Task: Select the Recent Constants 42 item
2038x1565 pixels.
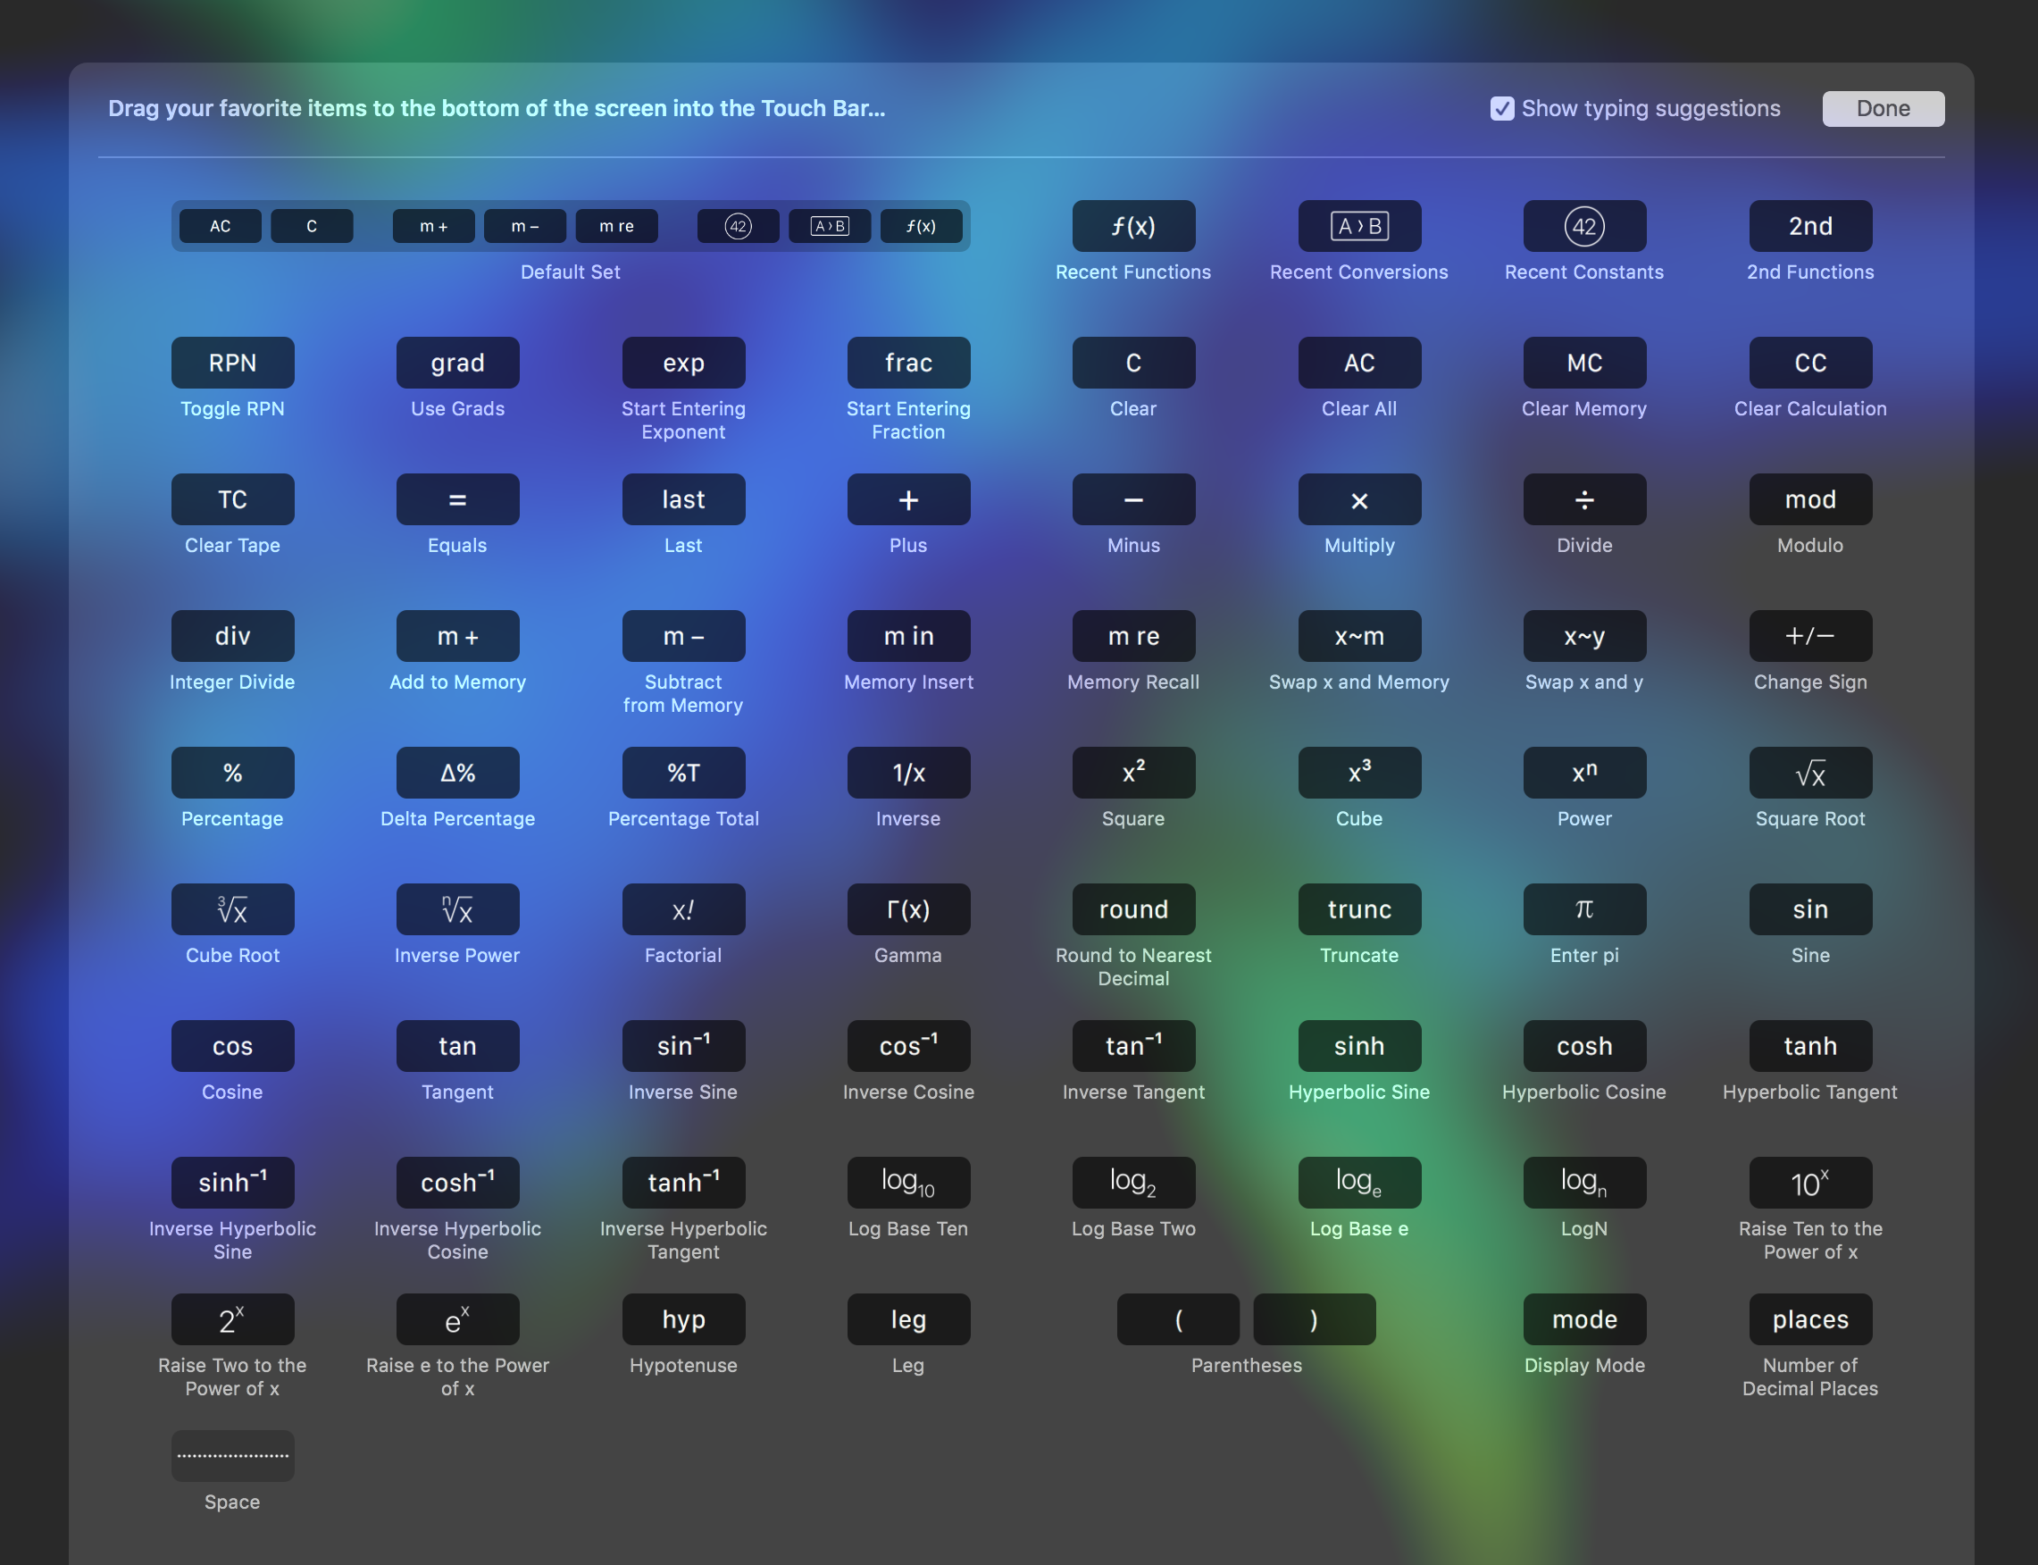Action: point(1583,225)
